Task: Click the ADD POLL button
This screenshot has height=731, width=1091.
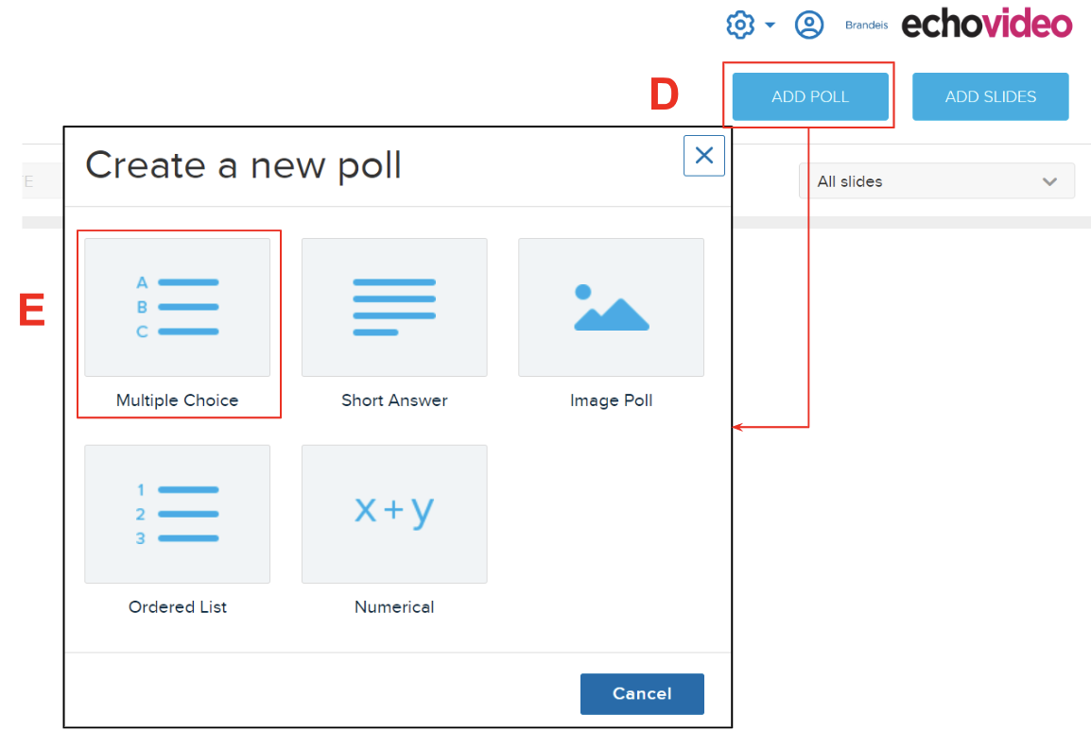Action: pos(810,96)
